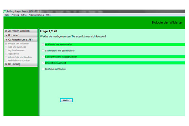Collapse the C: Repetitorium (178) section
189x126 pixels.
[x=21, y=40]
